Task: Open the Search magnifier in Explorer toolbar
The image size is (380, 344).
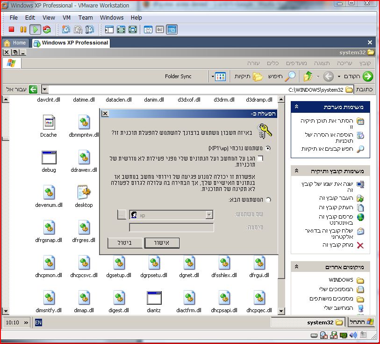Action: click(x=290, y=76)
